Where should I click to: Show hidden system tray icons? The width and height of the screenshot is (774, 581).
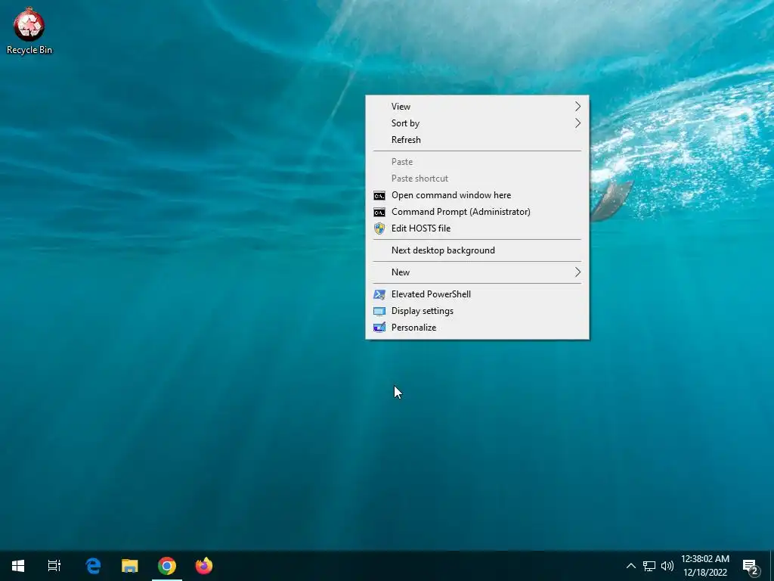tap(631, 566)
